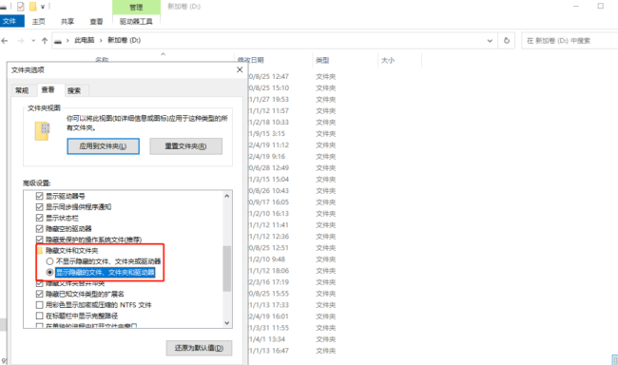The height and width of the screenshot is (365, 618).
Task: Click the Properties checkmark icon in title bar
Action: 21,7
